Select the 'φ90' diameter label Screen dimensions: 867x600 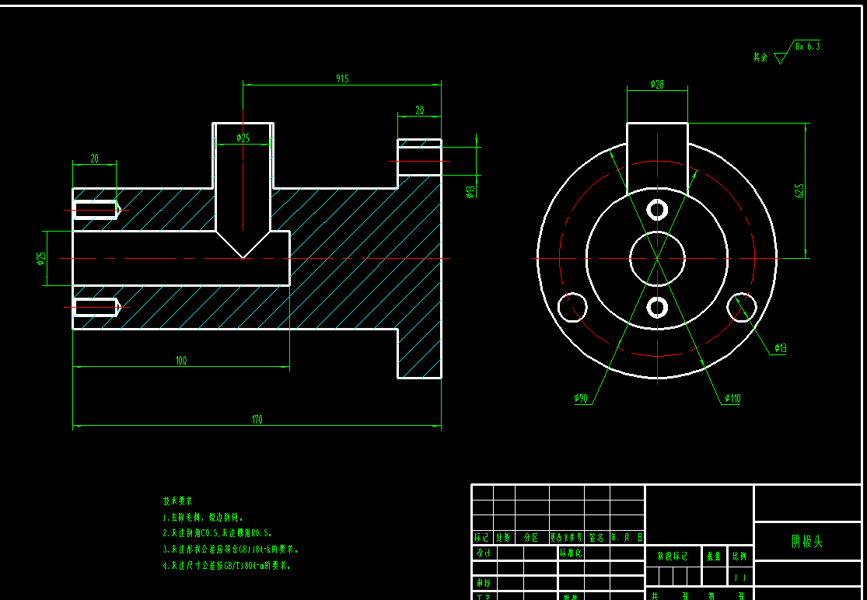point(581,399)
